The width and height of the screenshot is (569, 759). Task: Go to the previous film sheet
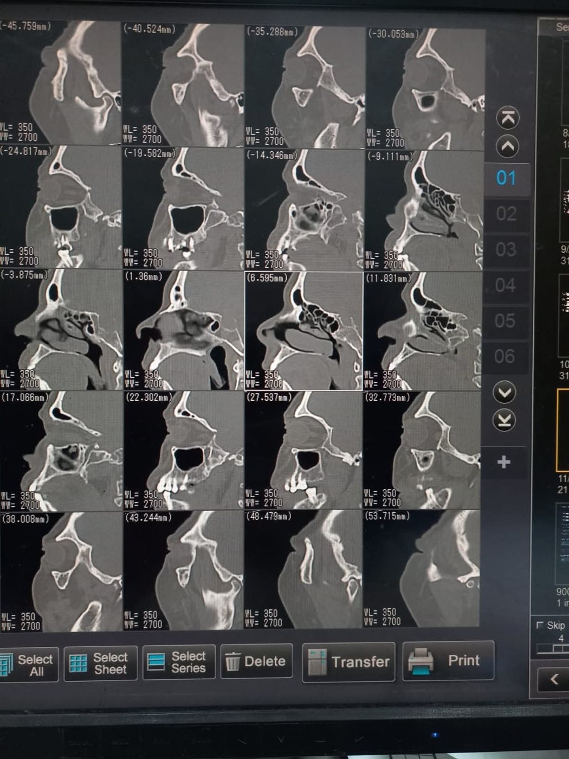coord(507,147)
